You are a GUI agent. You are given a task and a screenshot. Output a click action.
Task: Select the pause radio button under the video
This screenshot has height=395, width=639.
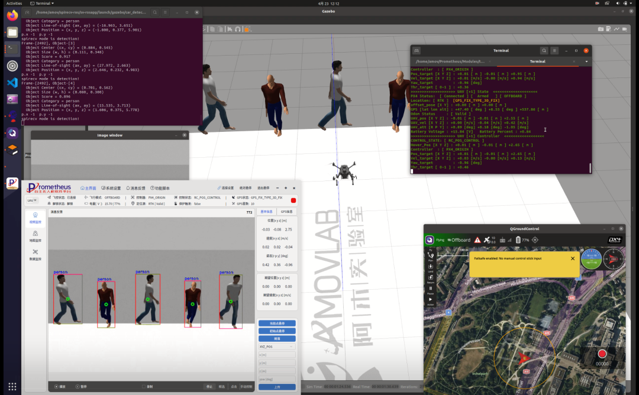(77, 387)
